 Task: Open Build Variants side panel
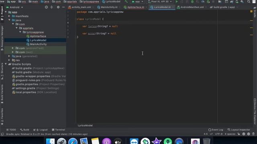pyautogui.click(x=2, y=94)
